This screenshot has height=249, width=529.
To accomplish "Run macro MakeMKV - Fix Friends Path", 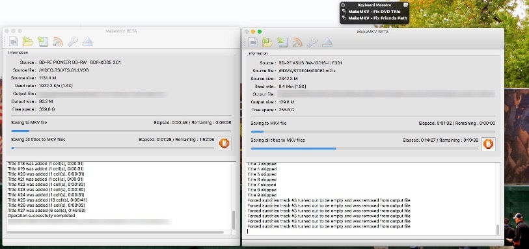I will click(374, 18).
